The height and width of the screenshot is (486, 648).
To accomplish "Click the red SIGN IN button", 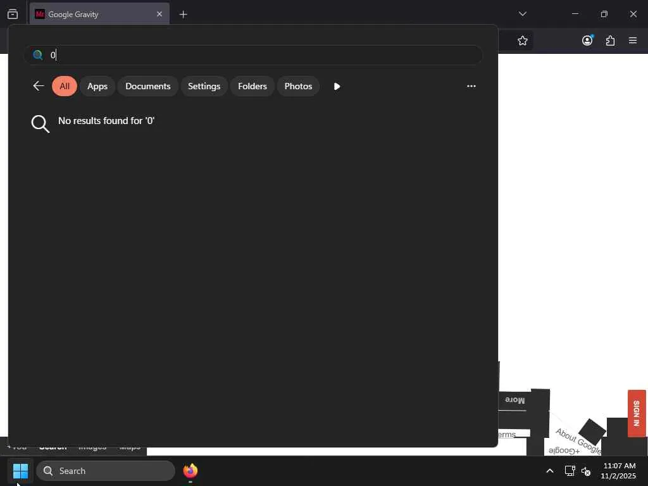I will 637,413.
